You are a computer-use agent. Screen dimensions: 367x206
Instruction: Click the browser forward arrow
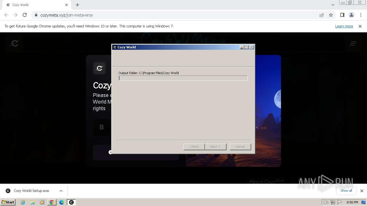(x=15, y=15)
